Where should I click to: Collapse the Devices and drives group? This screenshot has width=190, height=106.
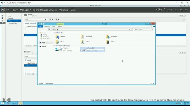pyautogui.click(x=55, y=46)
